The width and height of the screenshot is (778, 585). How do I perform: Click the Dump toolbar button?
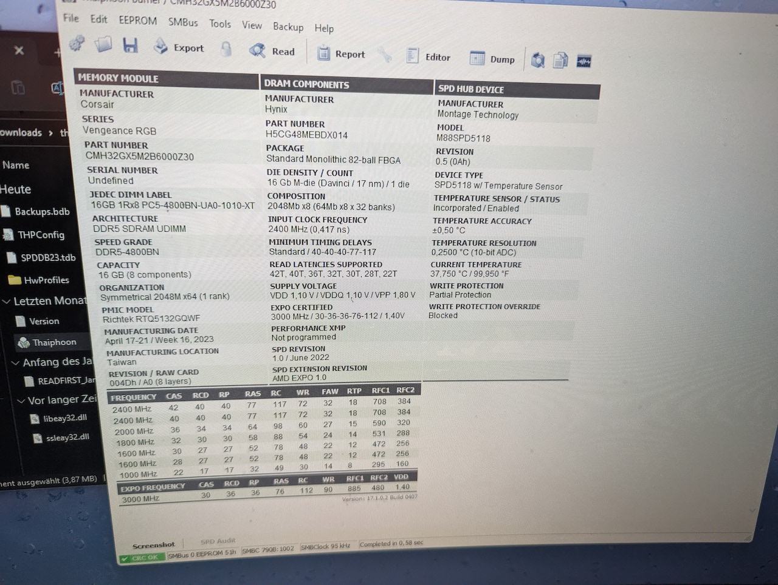click(492, 59)
